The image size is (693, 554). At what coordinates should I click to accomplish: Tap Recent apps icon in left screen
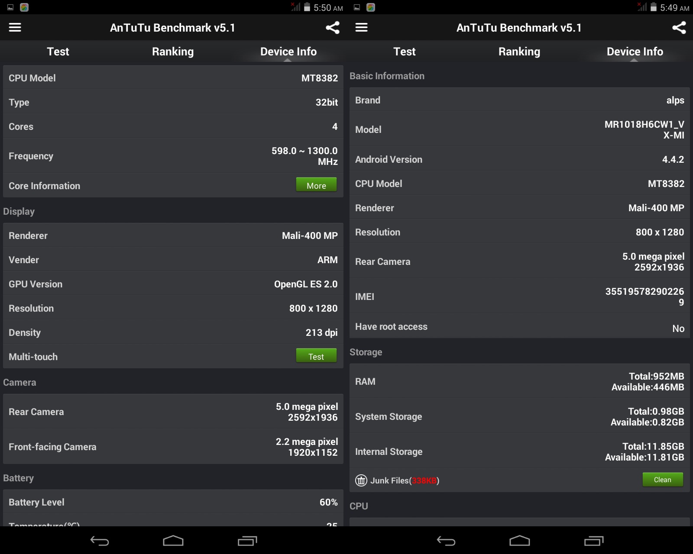(247, 541)
